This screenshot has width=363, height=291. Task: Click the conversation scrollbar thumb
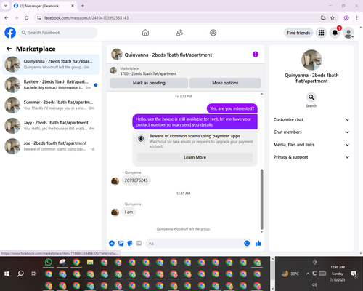[x=262, y=199]
